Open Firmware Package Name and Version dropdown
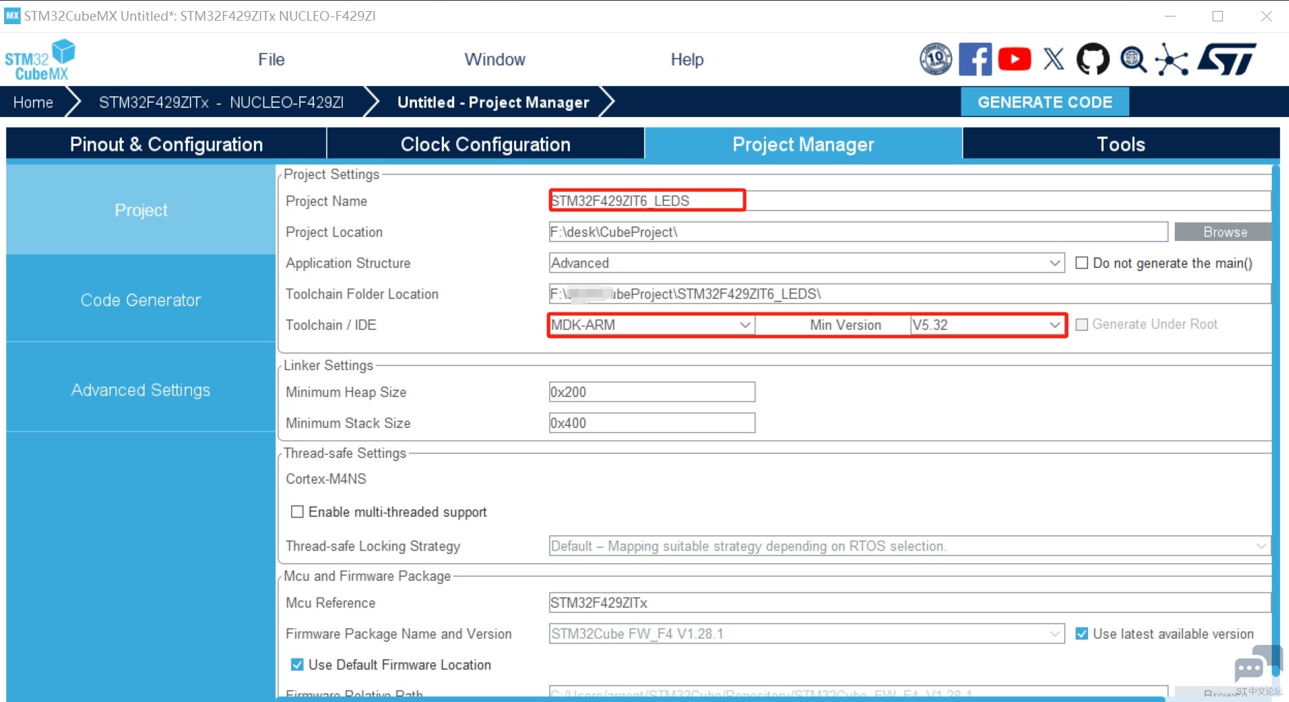 (x=807, y=633)
